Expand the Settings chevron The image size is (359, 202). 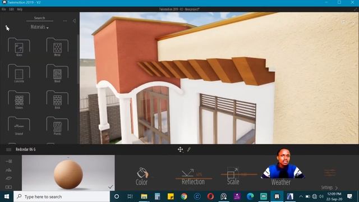[337, 188]
